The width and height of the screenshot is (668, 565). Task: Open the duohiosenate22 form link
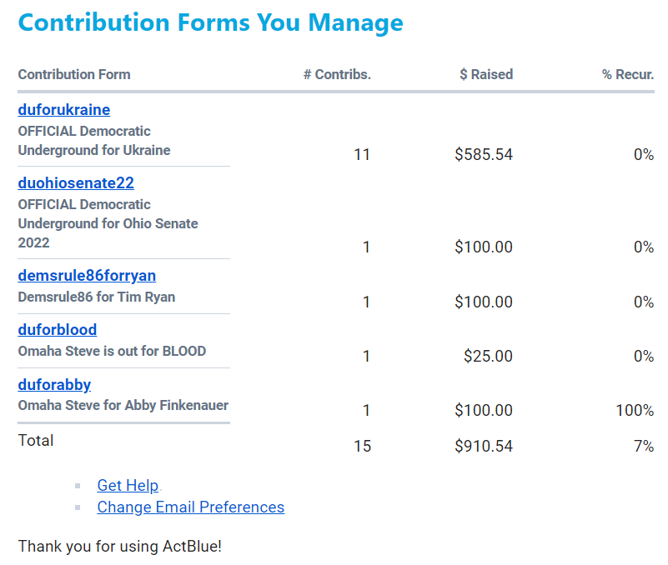pos(76,183)
